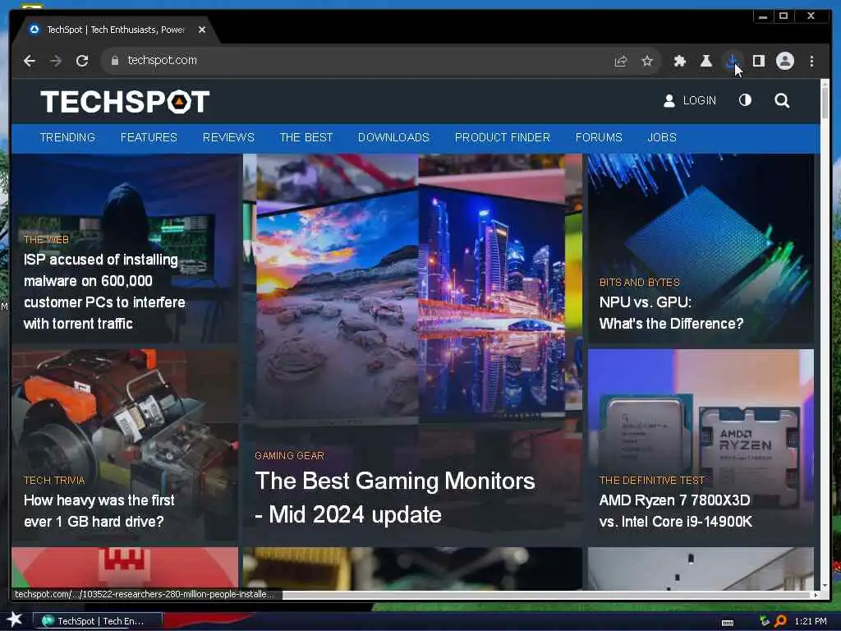
Task: Open NPU vs. GPU article
Action: click(671, 313)
